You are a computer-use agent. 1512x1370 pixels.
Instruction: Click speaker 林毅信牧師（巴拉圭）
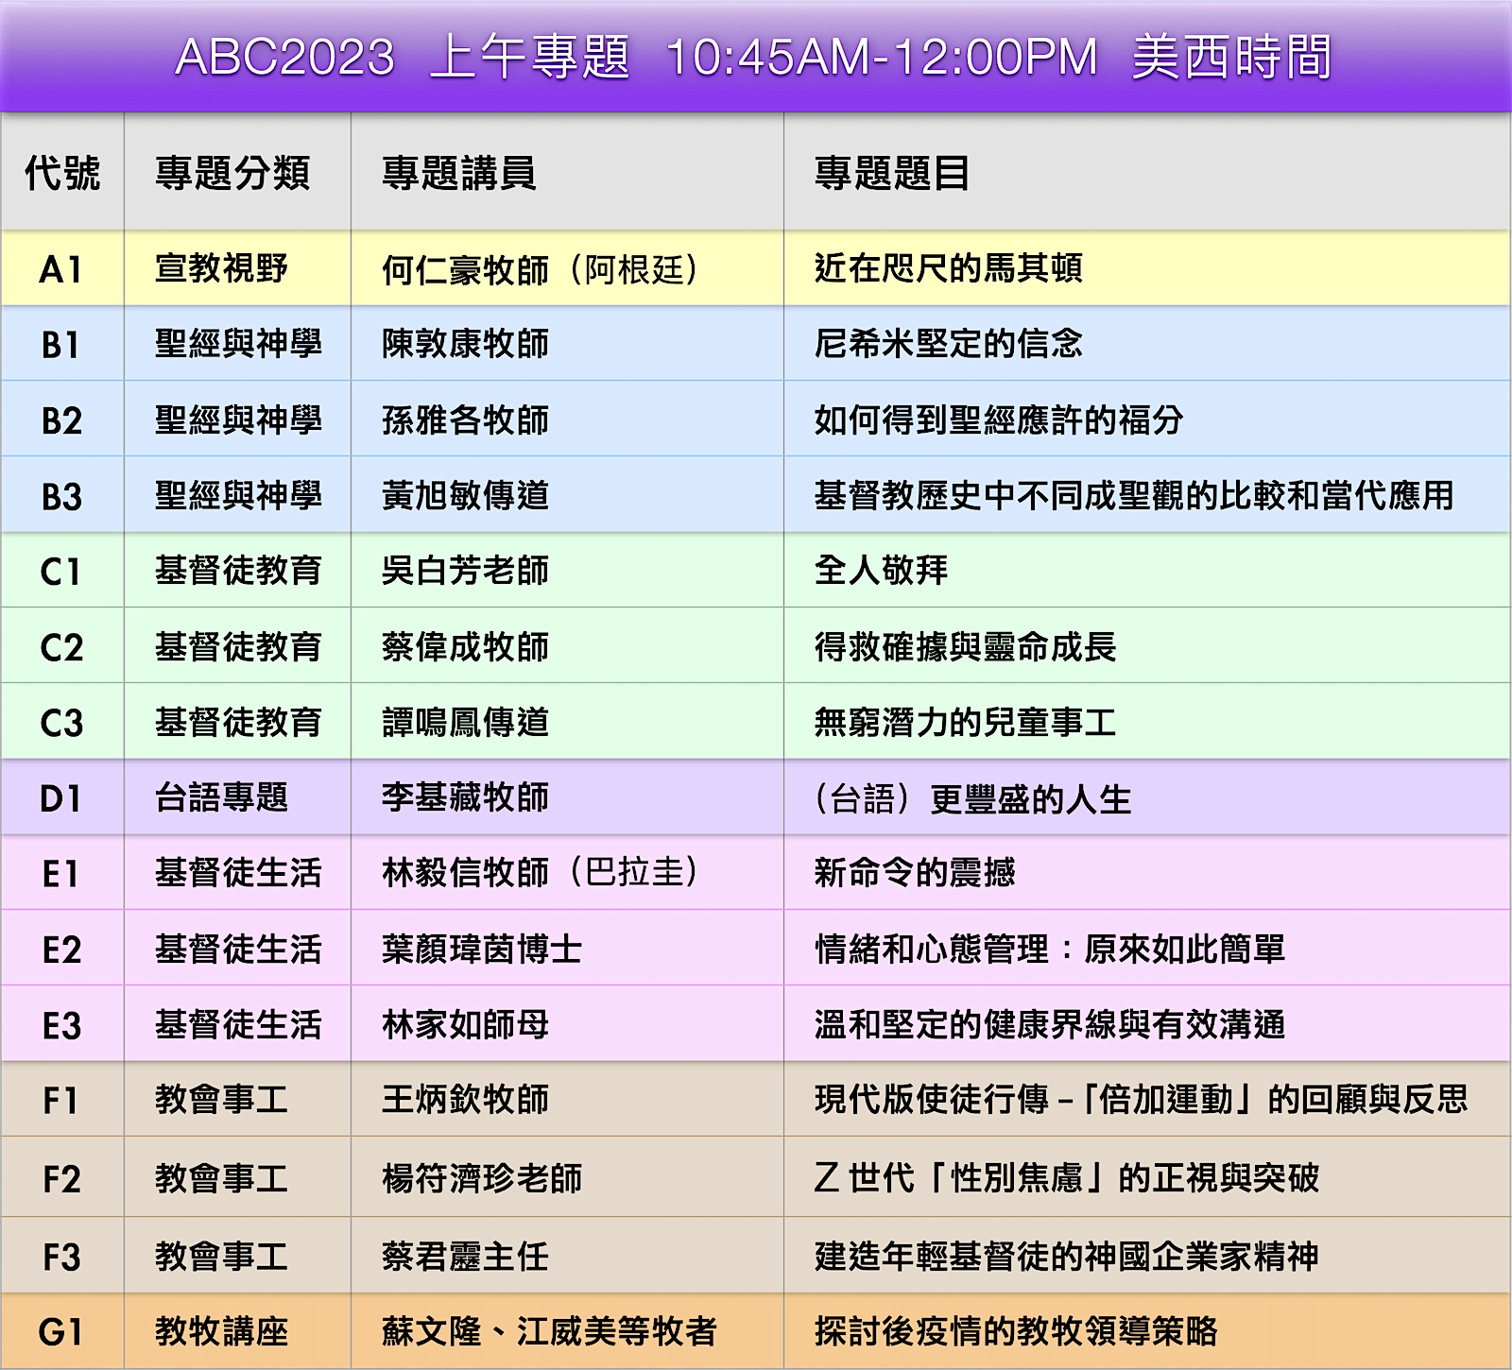click(x=541, y=872)
